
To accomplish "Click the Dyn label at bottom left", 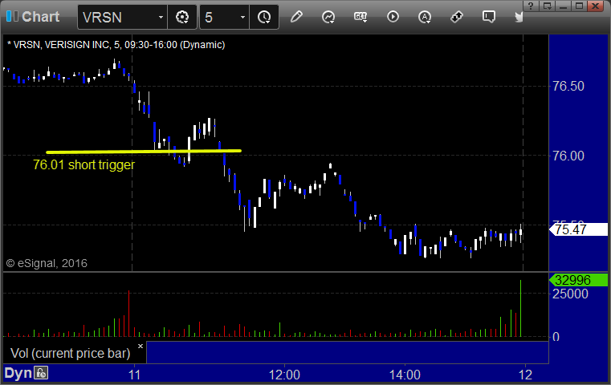I will [18, 373].
